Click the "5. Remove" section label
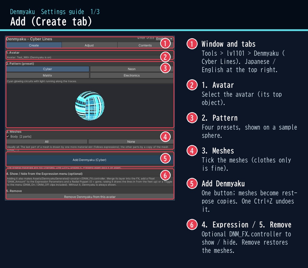This screenshot has height=268, width=308. coord(14,191)
